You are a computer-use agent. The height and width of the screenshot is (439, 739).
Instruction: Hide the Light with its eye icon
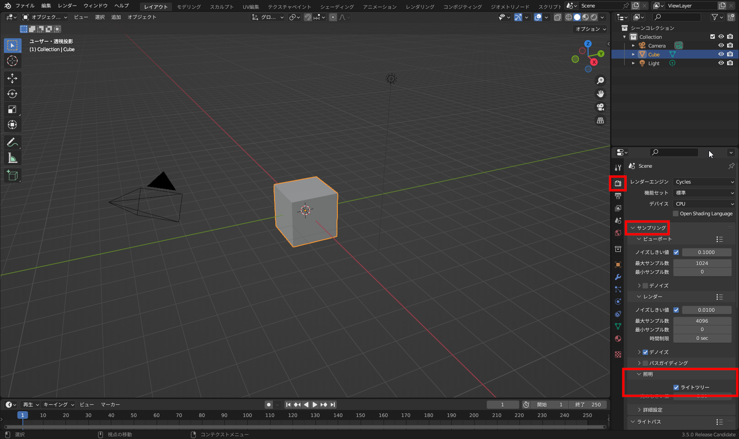coord(721,63)
